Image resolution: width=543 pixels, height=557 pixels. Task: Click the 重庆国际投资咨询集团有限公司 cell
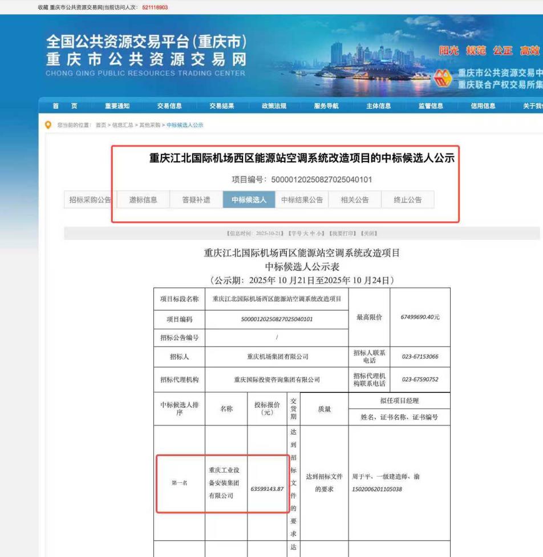(x=277, y=380)
